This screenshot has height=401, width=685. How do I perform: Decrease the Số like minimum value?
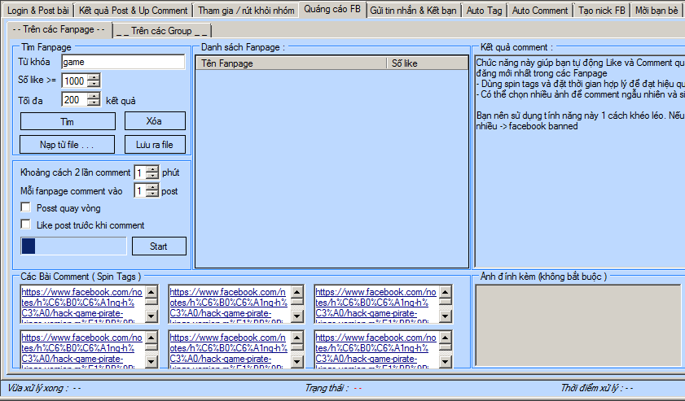94,84
